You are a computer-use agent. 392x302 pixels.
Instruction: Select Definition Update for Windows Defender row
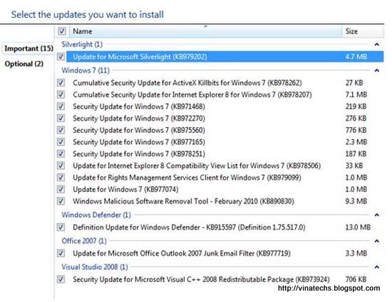point(189,227)
